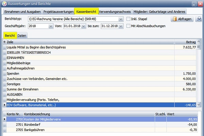Enable the Inkl. Stapel checkbox

(x=129, y=19)
